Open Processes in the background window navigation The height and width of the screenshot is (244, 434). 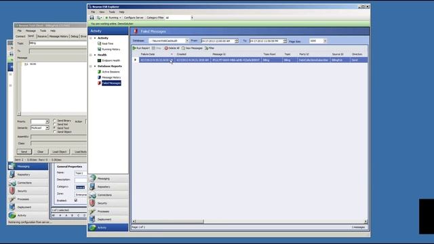click(x=28, y=199)
